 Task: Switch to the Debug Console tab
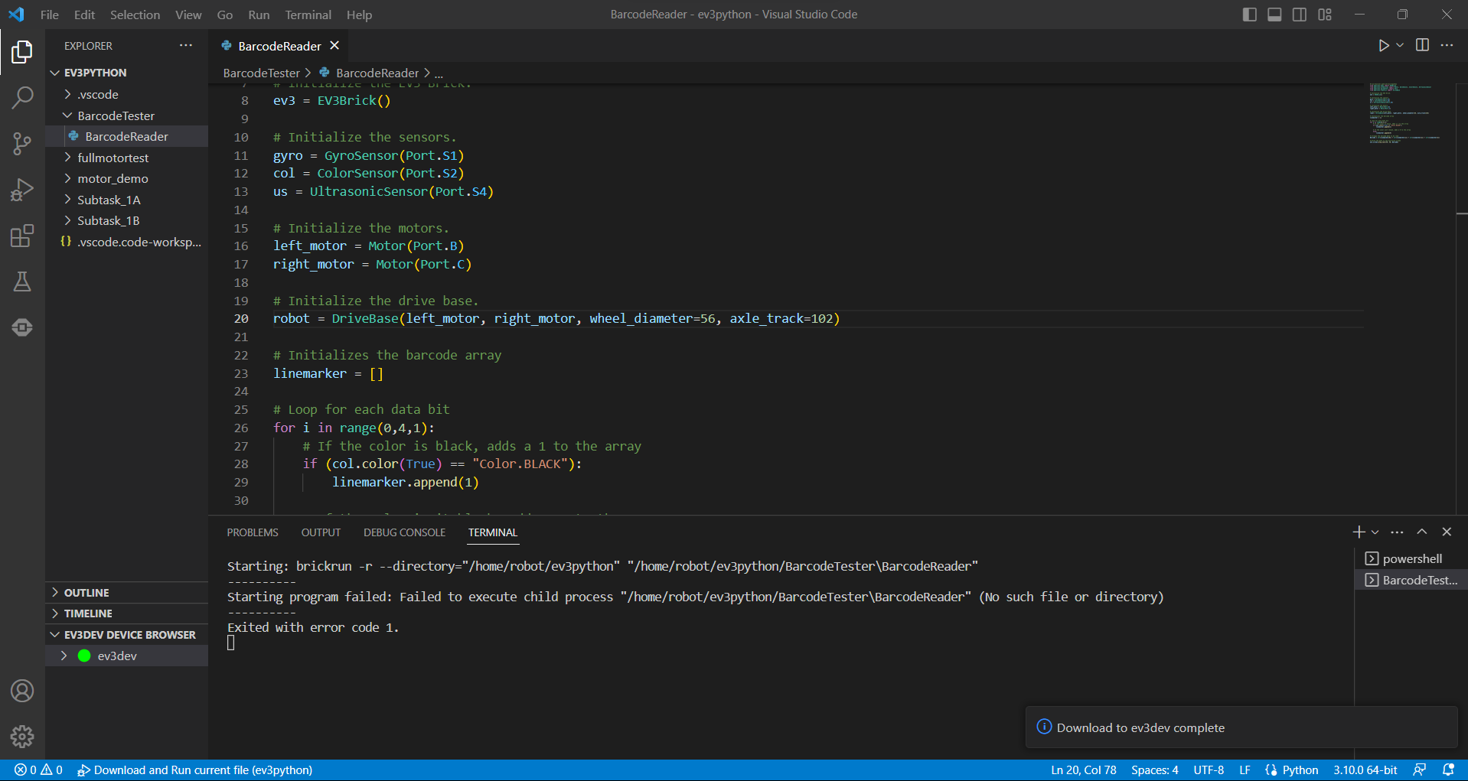click(x=404, y=532)
